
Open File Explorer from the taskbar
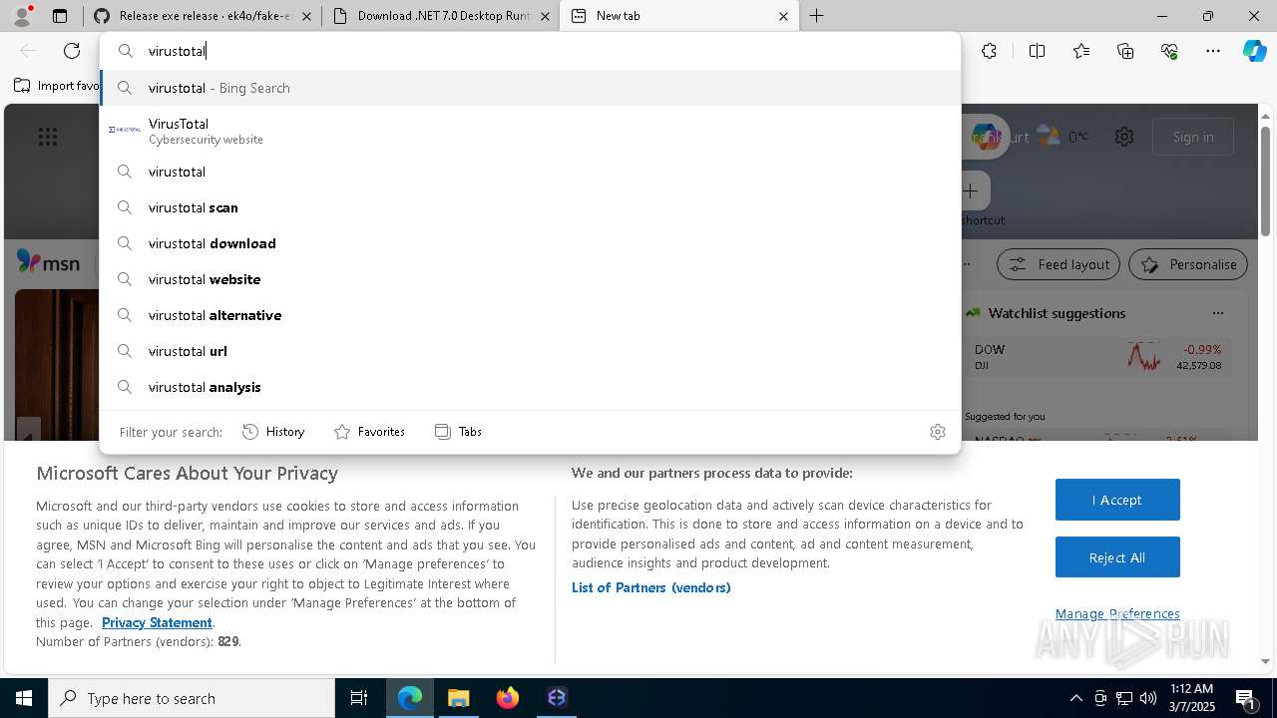click(459, 698)
